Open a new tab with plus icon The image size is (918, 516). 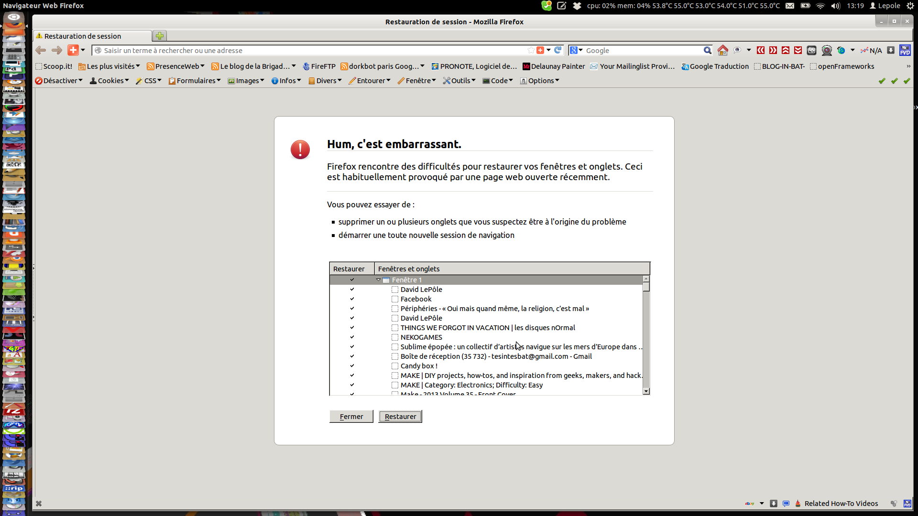click(160, 36)
